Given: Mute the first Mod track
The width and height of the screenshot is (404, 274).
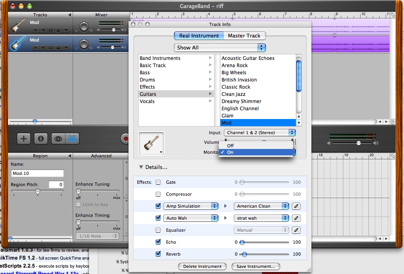Looking at the screenshot, I should coord(43,30).
